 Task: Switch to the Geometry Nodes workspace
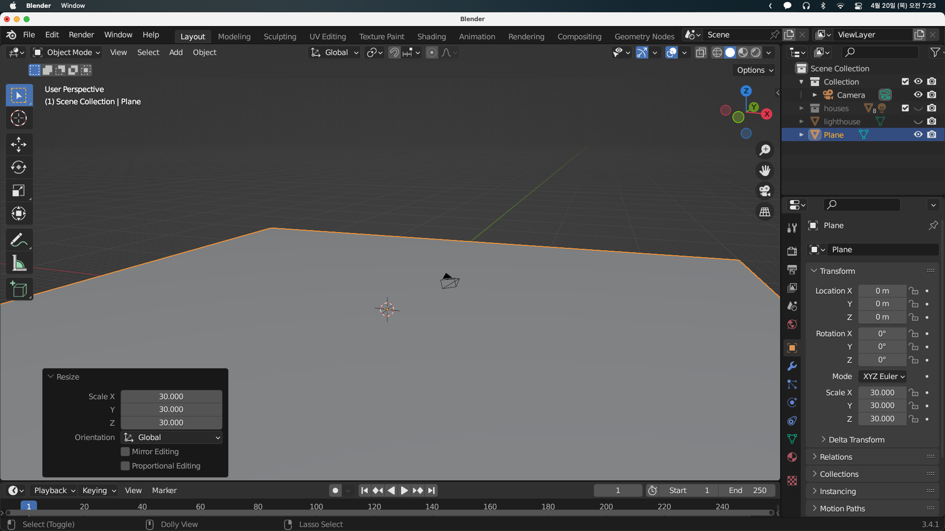point(644,36)
